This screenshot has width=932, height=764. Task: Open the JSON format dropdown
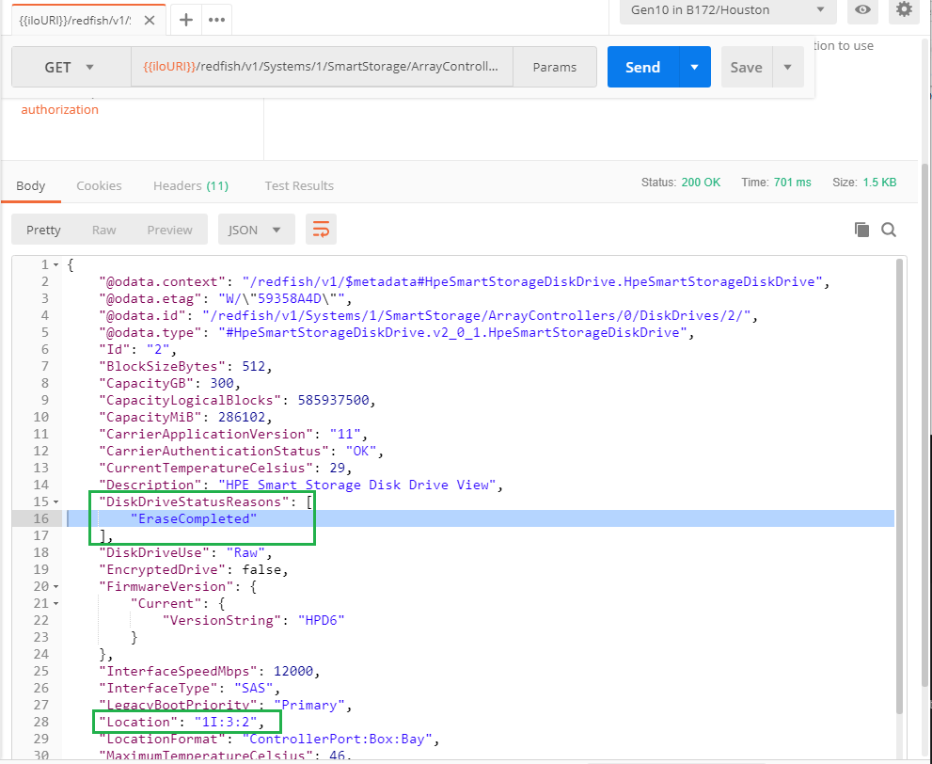point(256,230)
